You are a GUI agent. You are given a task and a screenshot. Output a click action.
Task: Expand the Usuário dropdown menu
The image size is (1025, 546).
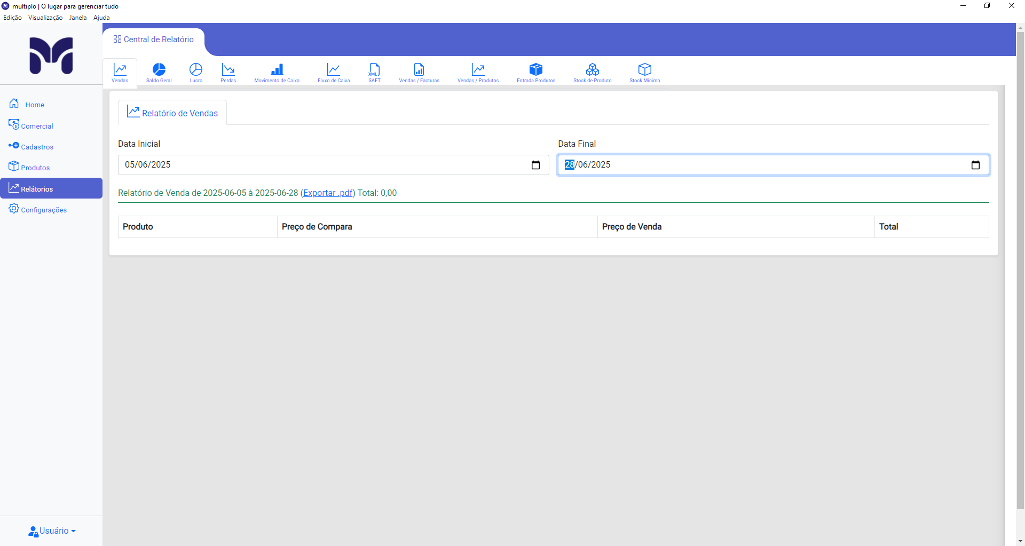click(x=52, y=531)
